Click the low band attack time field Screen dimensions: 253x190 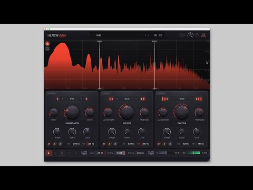click(76, 144)
